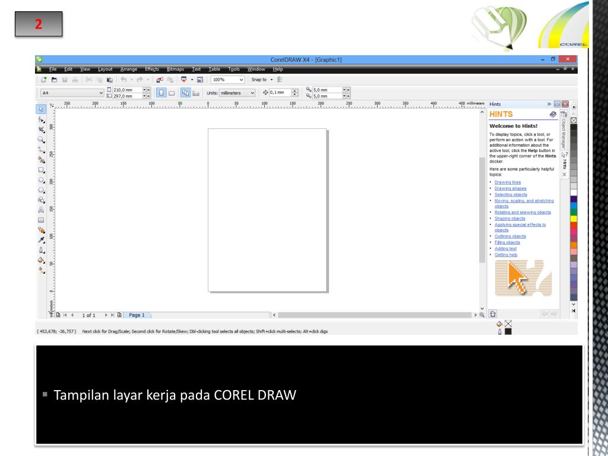Click the horizontal scrollbar below canvas
The width and height of the screenshot is (608, 456).
(x=375, y=315)
